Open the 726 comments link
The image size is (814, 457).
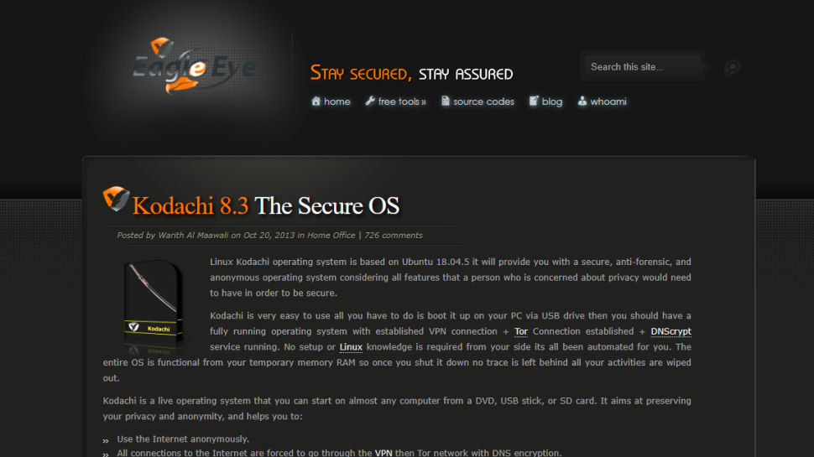(x=393, y=236)
